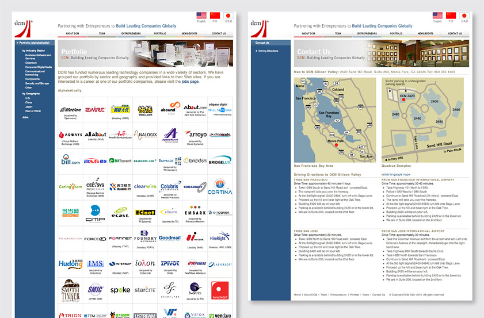This screenshot has width=484, height=318.
Task: Open the Quadrus Complex map
Action: click(422, 120)
